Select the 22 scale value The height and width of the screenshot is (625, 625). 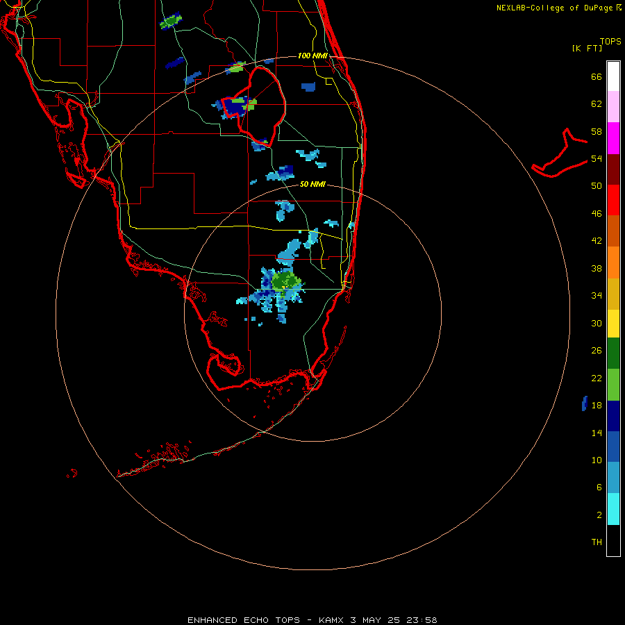coord(597,378)
